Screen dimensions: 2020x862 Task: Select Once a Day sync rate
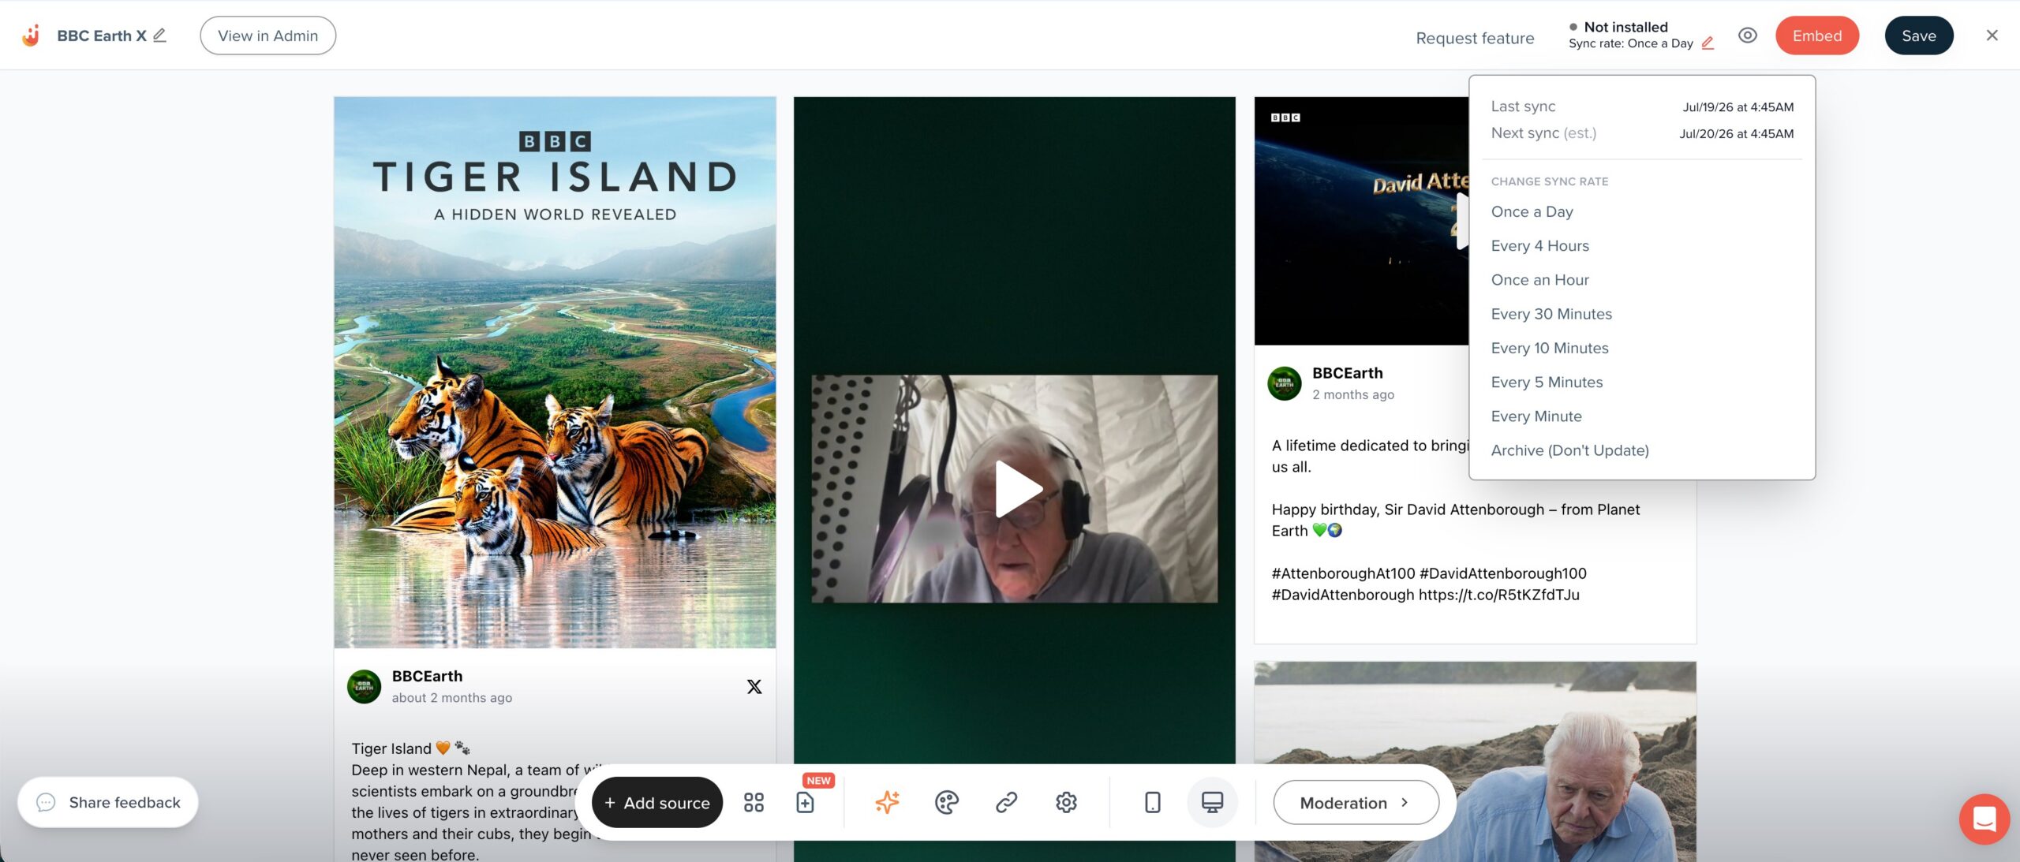pos(1532,211)
